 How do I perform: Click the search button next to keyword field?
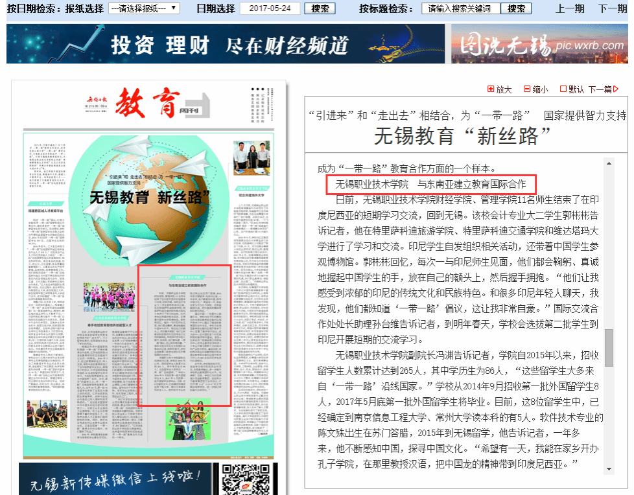click(x=516, y=8)
